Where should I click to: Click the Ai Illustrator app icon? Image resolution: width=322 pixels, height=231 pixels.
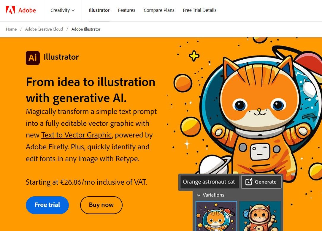(x=33, y=58)
